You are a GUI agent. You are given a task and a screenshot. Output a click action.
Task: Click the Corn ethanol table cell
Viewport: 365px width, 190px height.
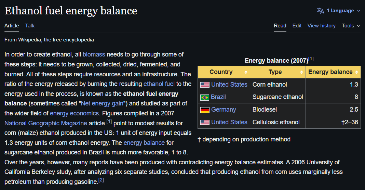[278, 85]
